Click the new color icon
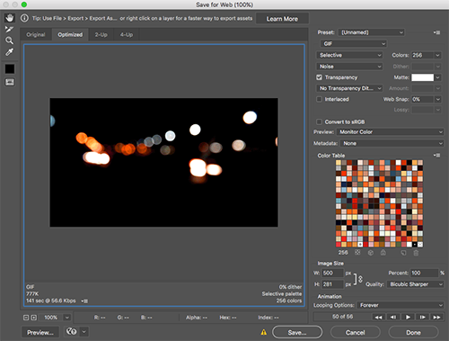 (x=403, y=253)
